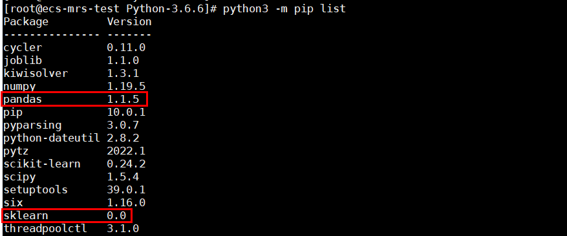The width and height of the screenshot is (567, 236).
Task: Click pandas version 1.1.5
Action: (123, 99)
